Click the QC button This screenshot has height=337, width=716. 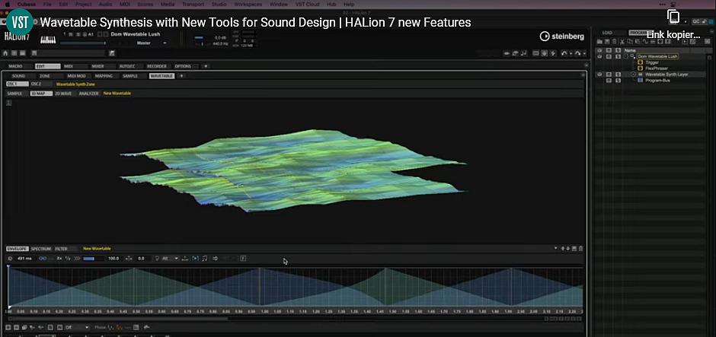pyautogui.click(x=696, y=22)
